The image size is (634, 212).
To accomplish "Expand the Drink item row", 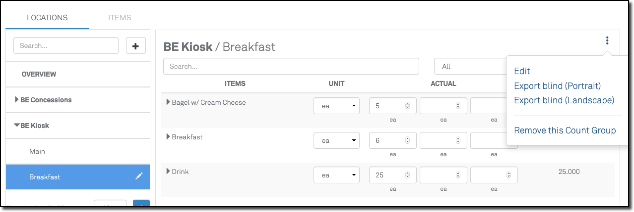I will click(x=168, y=171).
